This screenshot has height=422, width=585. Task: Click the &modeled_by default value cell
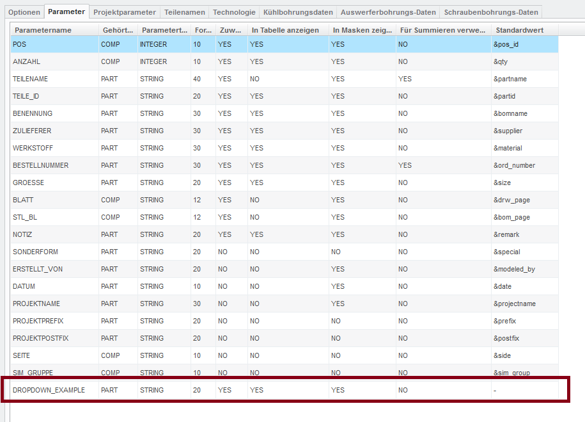(x=525, y=269)
